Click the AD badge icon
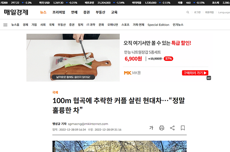This screenshot has width=230, height=152. (x=209, y=78)
